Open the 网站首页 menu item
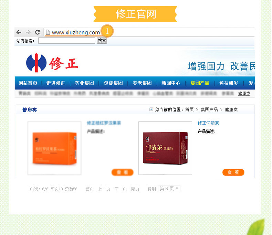 tap(28, 83)
